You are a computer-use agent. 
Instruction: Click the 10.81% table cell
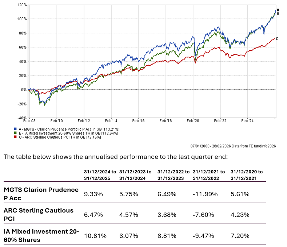[x=95, y=236]
